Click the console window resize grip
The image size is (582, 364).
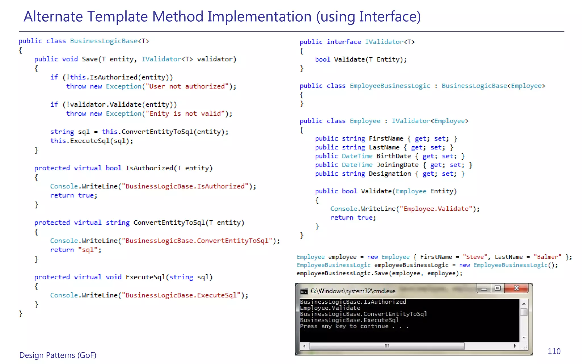tap(525, 347)
